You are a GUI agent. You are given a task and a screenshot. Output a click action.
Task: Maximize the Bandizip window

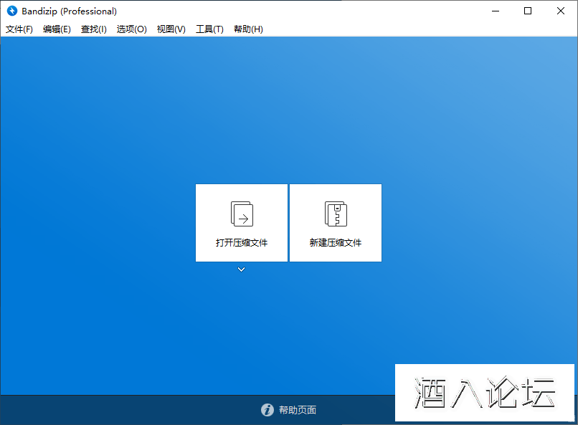coord(528,11)
